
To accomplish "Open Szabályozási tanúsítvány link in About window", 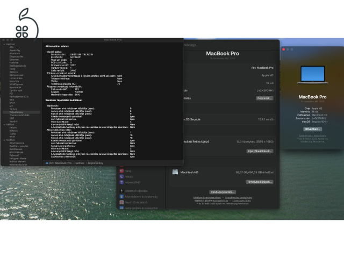I will (x=313, y=135).
